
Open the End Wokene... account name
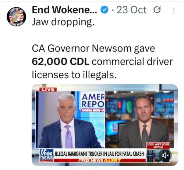pos(64,10)
